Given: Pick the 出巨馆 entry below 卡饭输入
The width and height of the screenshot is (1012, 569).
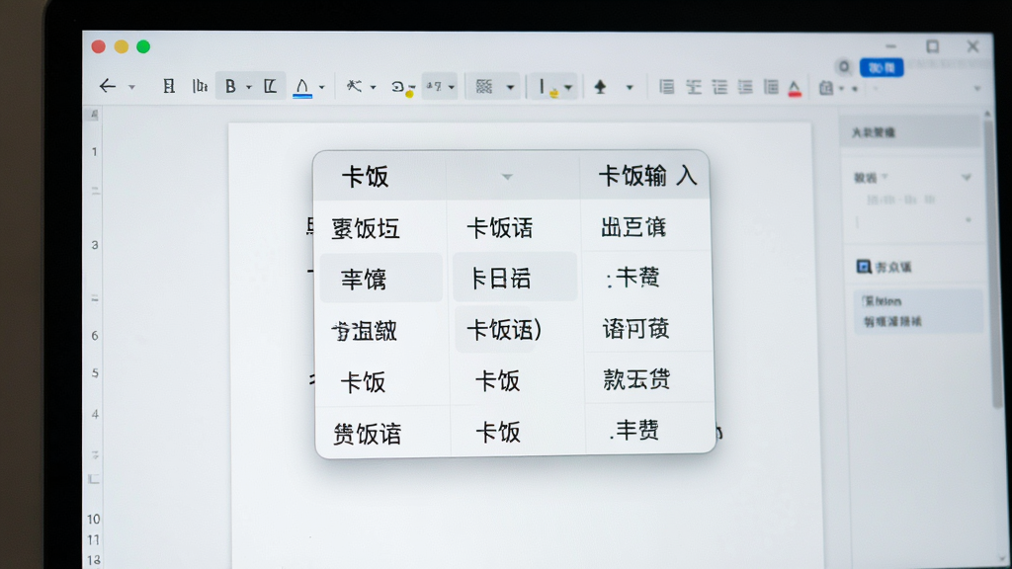Looking at the screenshot, I should pos(633,227).
